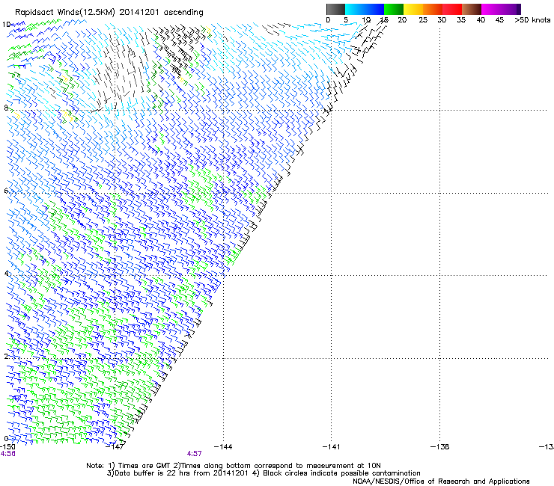Click the legend label '25'
Image resolution: width=554 pixels, height=486 pixels.
pyautogui.click(x=423, y=19)
